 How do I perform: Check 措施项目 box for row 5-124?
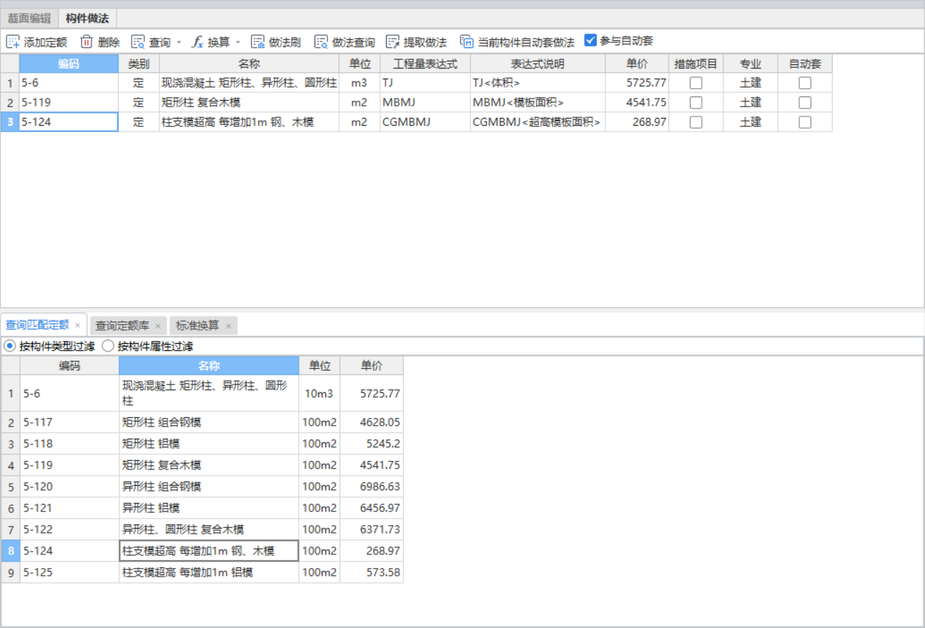[696, 122]
